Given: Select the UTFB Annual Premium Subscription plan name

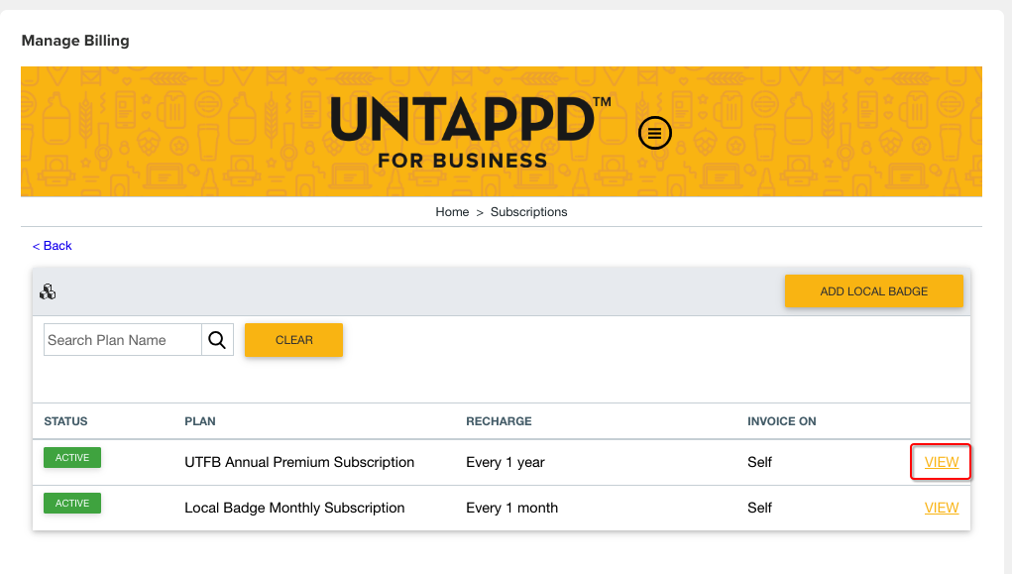Looking at the screenshot, I should click(299, 462).
